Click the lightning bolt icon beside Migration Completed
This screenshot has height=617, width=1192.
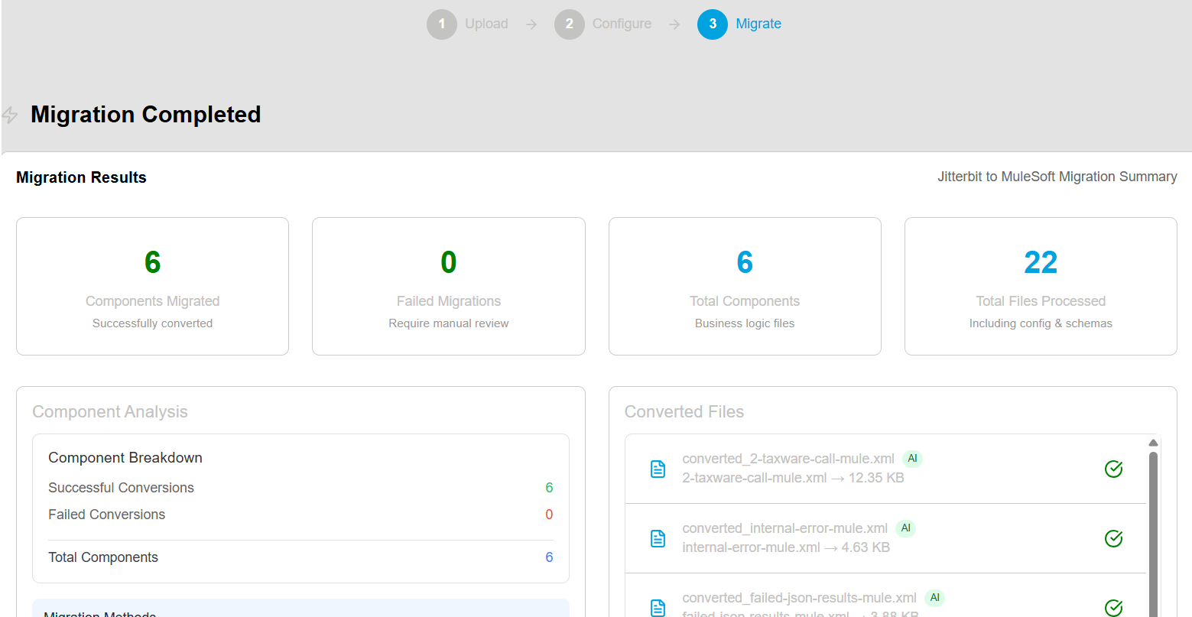pyautogui.click(x=10, y=115)
